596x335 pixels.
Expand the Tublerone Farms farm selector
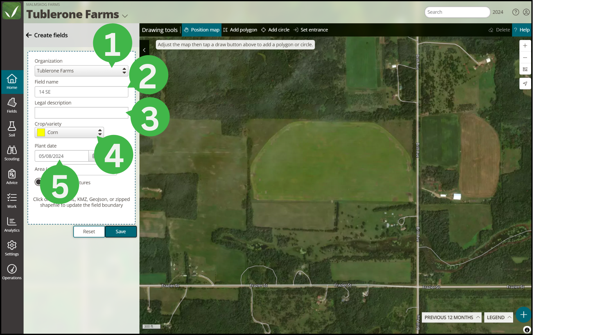click(125, 16)
